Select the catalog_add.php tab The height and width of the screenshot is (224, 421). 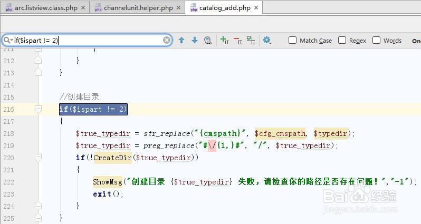(225, 8)
